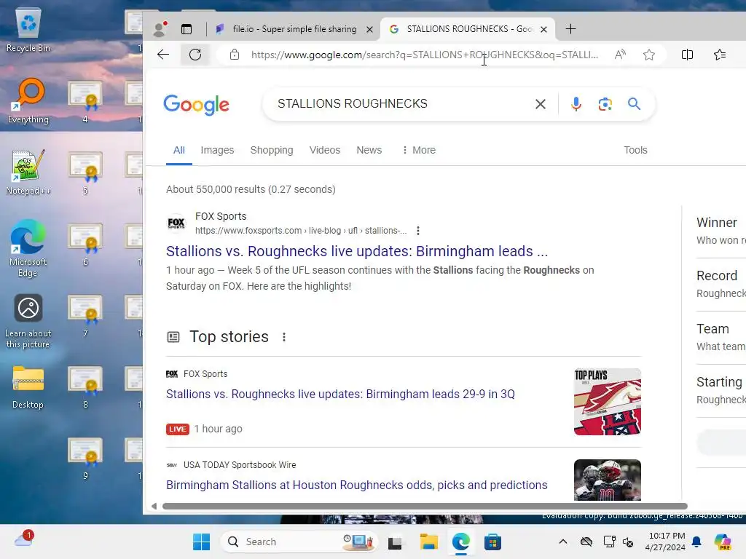Open Everything search shortcut
Screen dimensions: 746x559
[x=28, y=101]
